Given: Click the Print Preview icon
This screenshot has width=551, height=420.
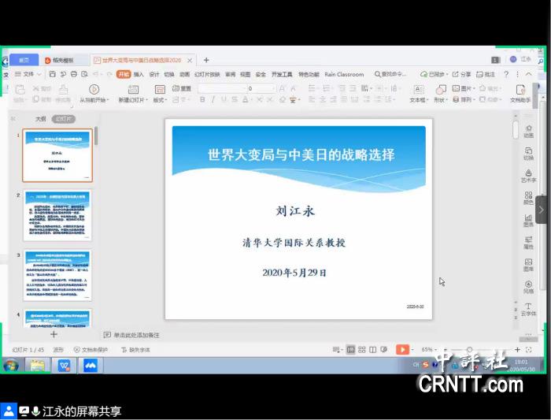Looking at the screenshot, I should tap(85, 74).
